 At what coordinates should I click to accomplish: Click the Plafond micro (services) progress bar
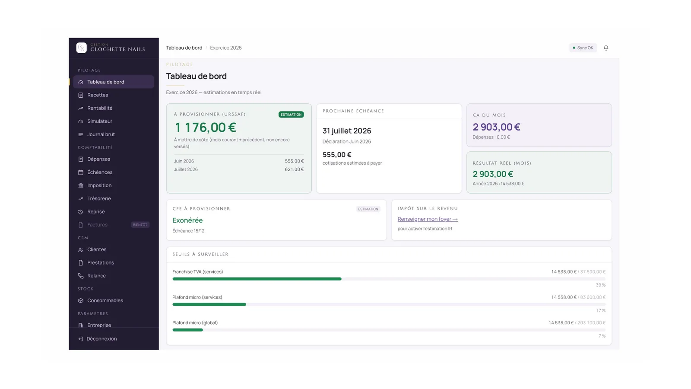(389, 305)
